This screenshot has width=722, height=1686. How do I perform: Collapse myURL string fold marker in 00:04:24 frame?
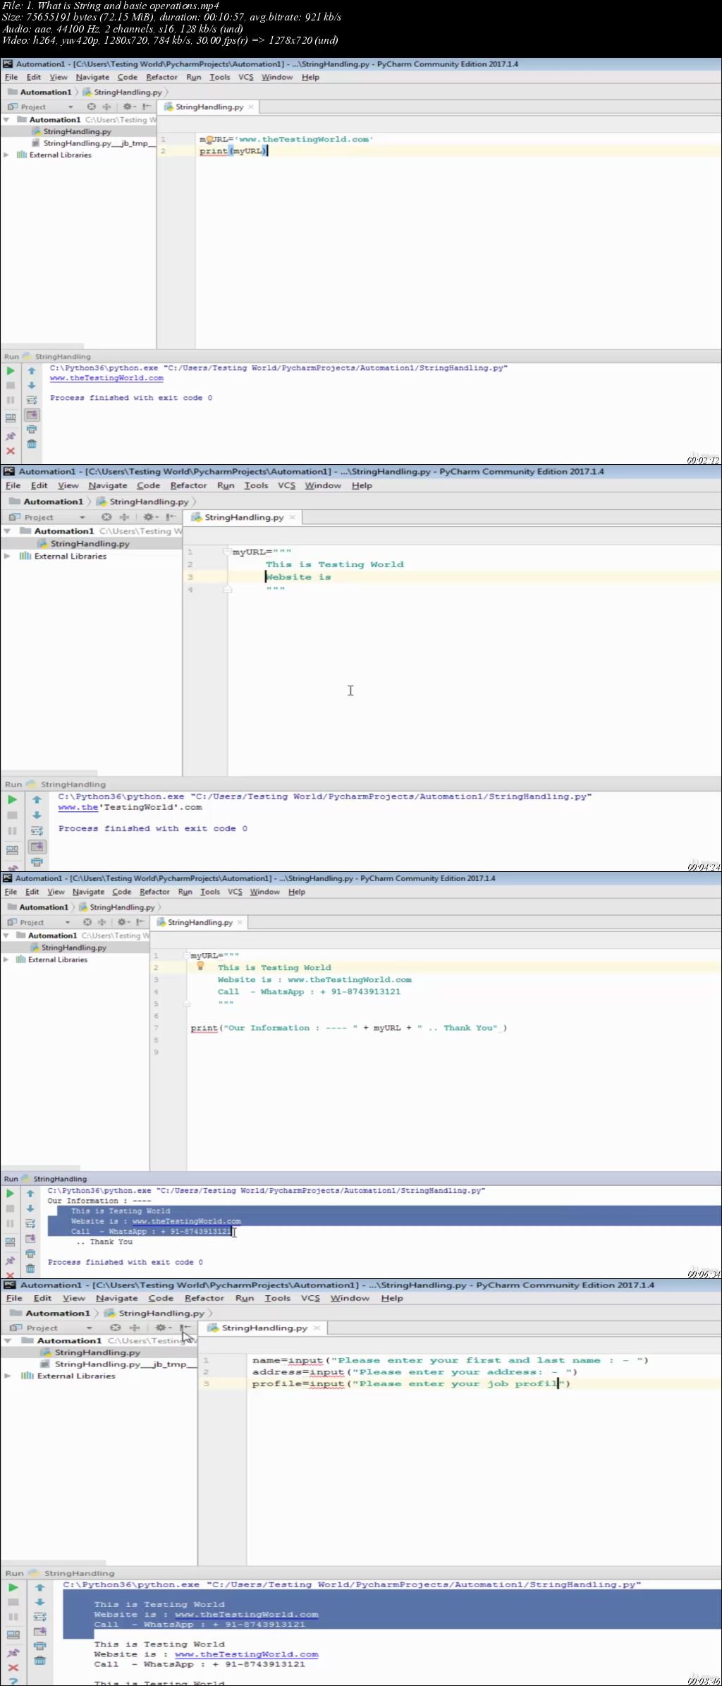click(x=227, y=552)
